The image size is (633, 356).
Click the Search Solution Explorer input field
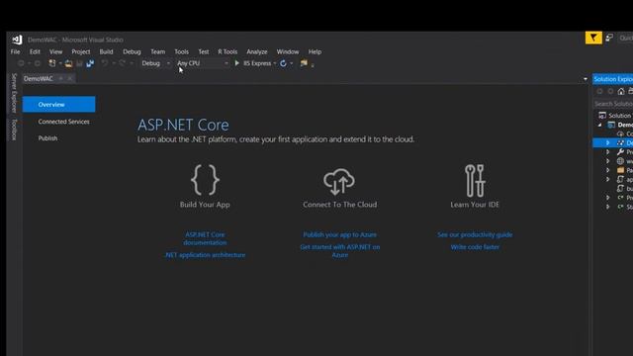(x=613, y=104)
